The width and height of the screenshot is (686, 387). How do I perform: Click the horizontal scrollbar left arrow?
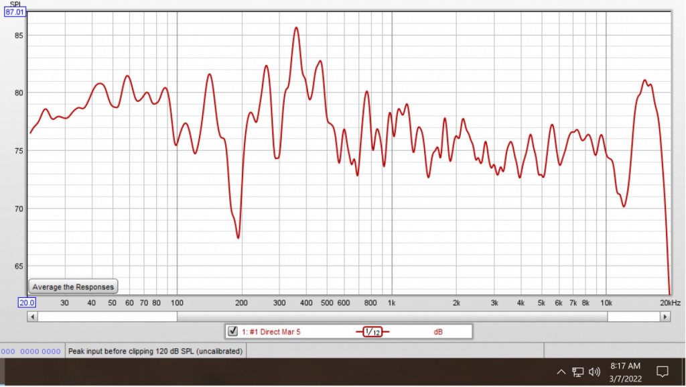(32, 317)
